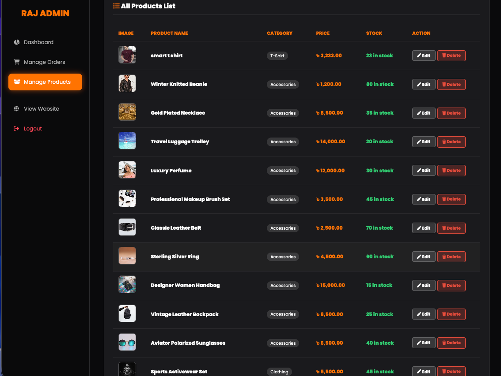Viewport: 501px width, 376px height.
Task: Click the STOCK column header
Action: (374, 33)
